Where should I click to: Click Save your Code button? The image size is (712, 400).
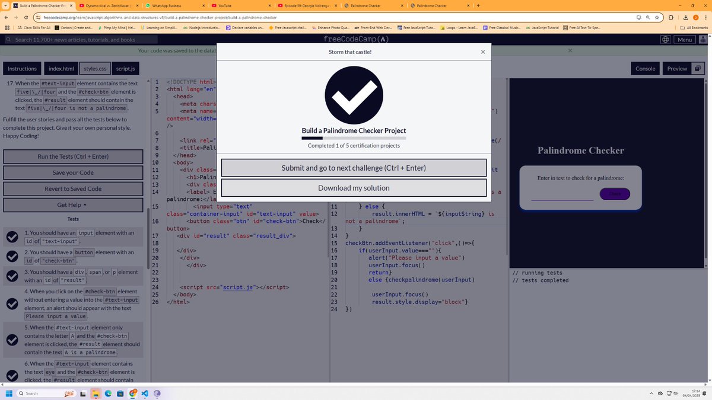pyautogui.click(x=73, y=172)
